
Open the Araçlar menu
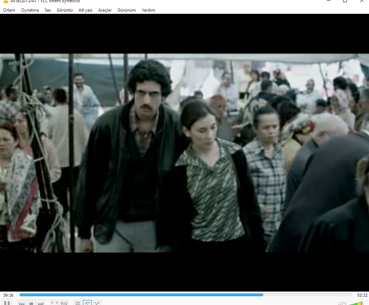click(105, 10)
